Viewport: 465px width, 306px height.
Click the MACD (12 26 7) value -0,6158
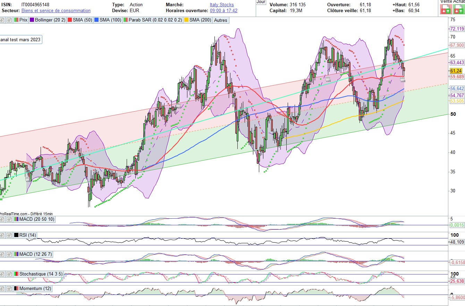(457, 263)
